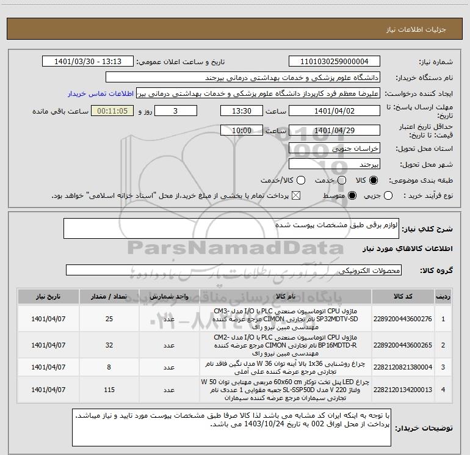Click the نام کالا column header
470x455 pixels.
coord(286,296)
